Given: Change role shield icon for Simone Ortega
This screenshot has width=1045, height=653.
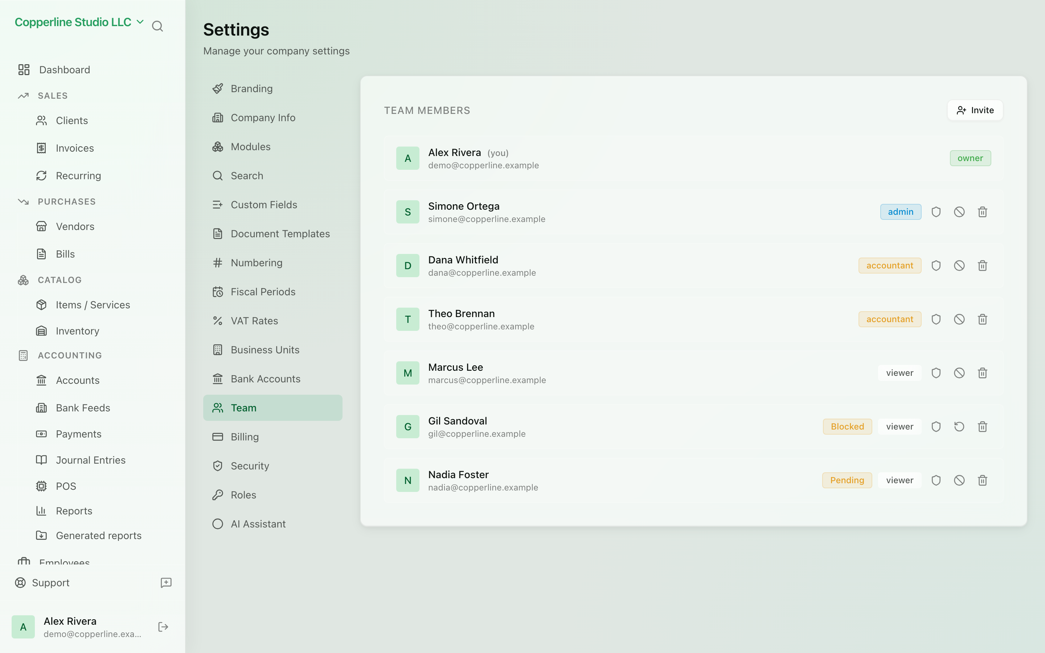Looking at the screenshot, I should [936, 212].
